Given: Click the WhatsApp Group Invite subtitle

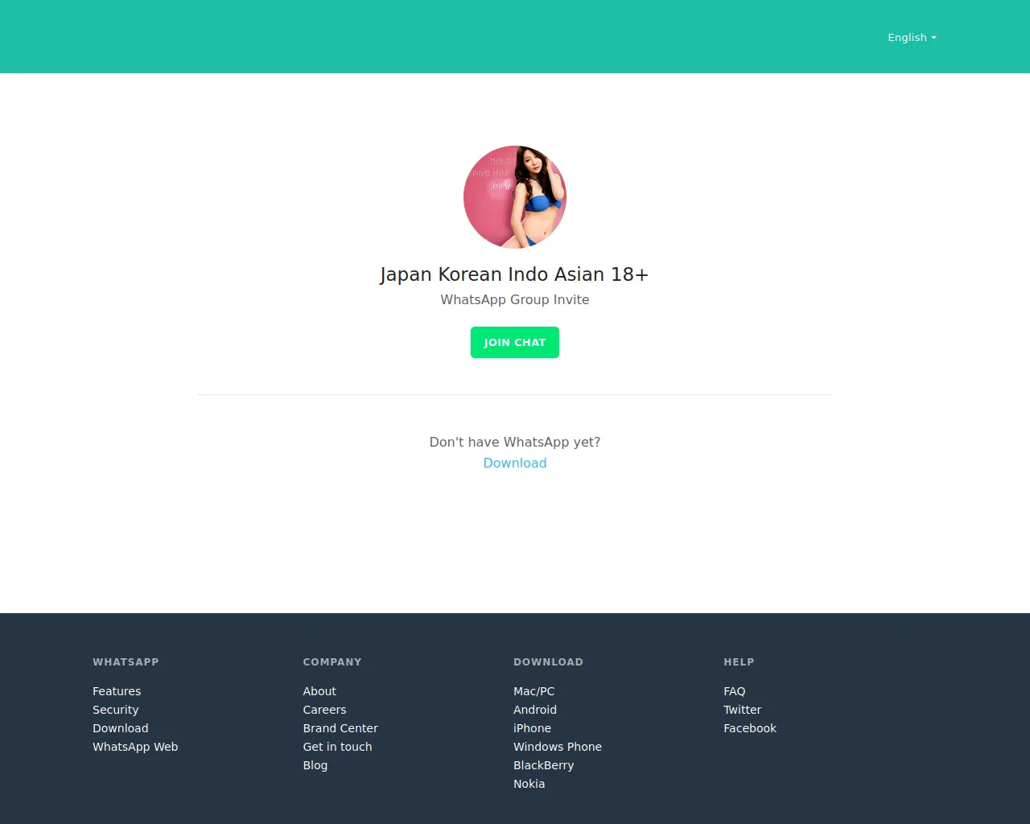Looking at the screenshot, I should (515, 299).
